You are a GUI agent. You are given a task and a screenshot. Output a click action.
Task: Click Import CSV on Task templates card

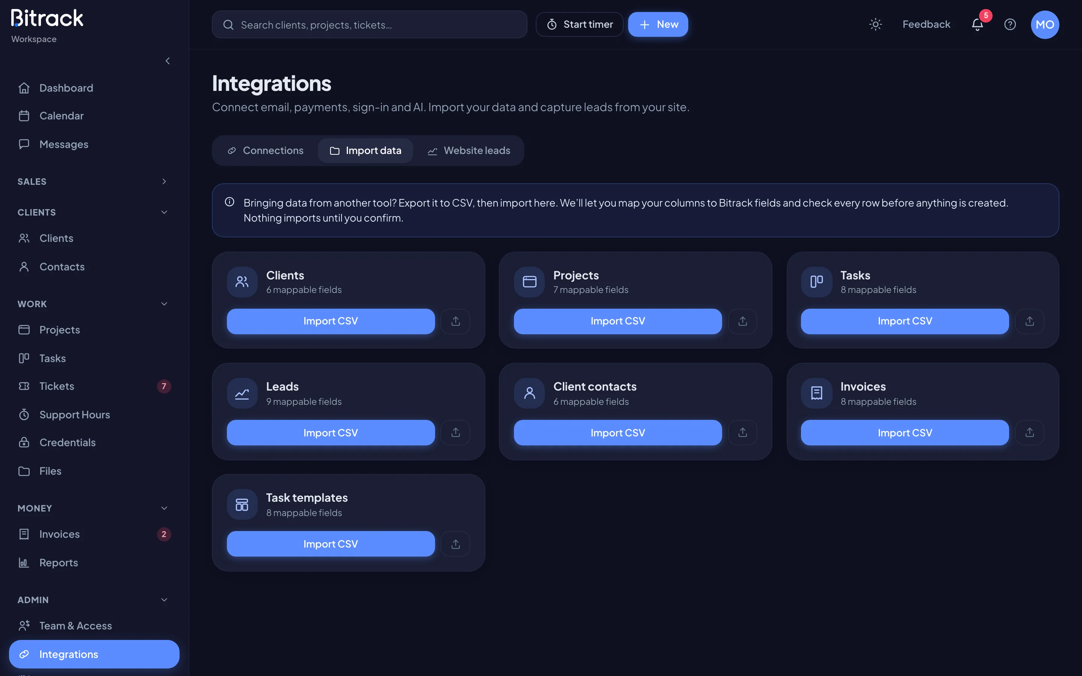(330, 544)
